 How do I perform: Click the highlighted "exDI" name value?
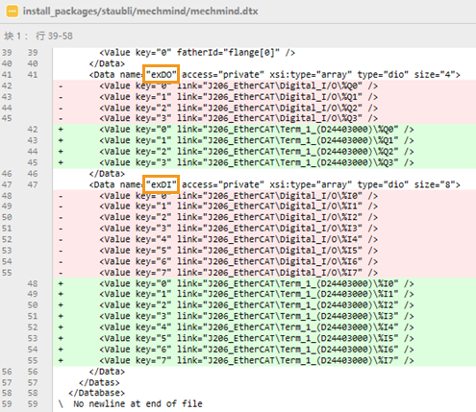click(x=162, y=184)
